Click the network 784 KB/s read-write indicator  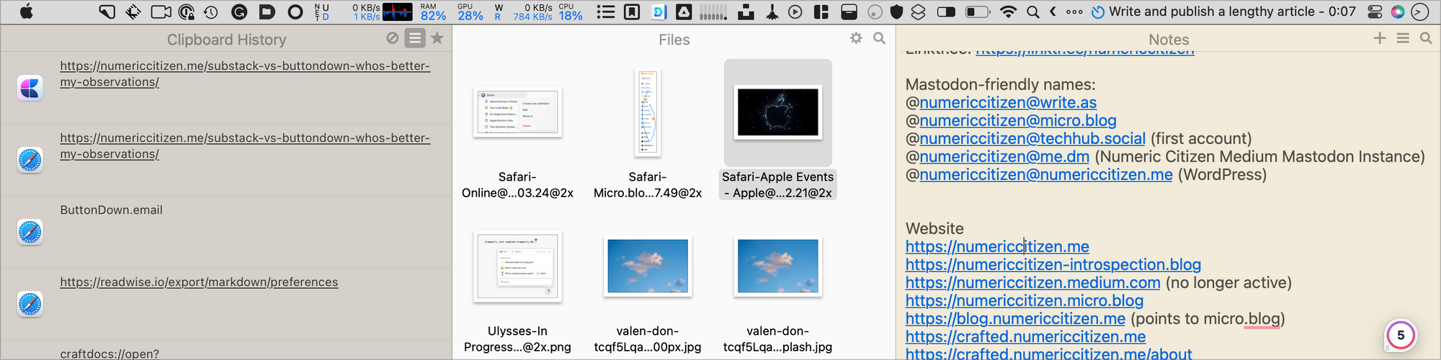click(x=532, y=12)
